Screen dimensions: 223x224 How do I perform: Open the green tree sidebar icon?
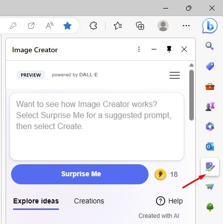tap(210, 207)
